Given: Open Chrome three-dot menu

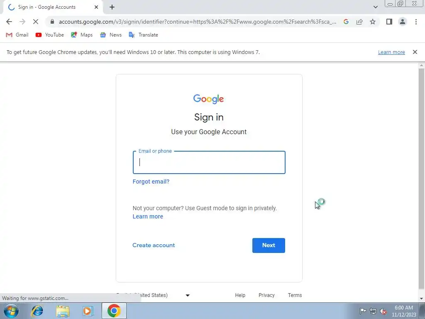Looking at the screenshot, I should click(416, 22).
